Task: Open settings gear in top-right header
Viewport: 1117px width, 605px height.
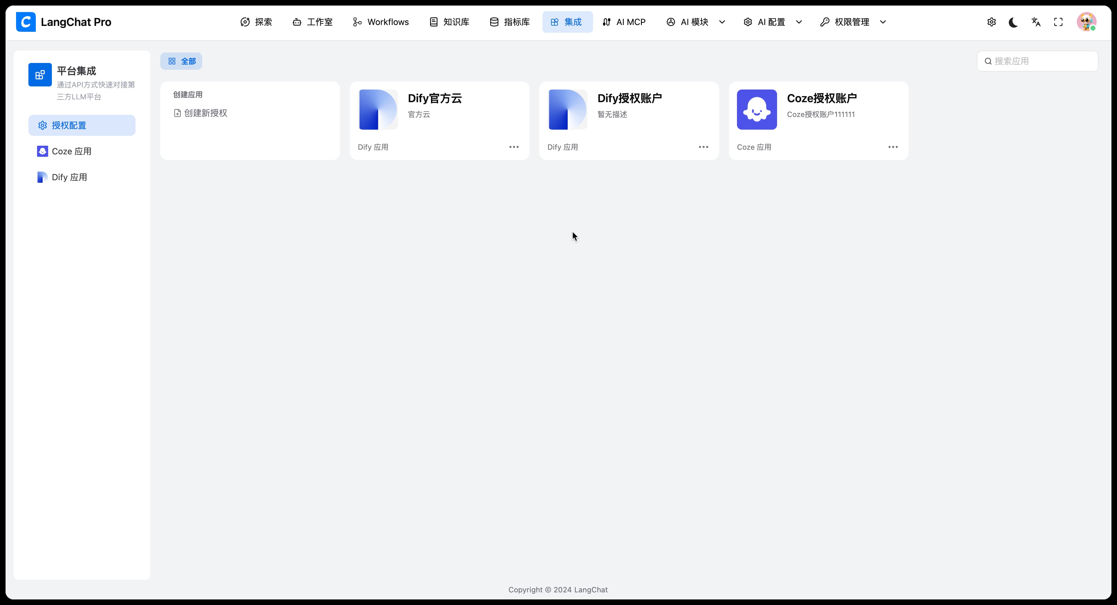Action: pos(992,22)
